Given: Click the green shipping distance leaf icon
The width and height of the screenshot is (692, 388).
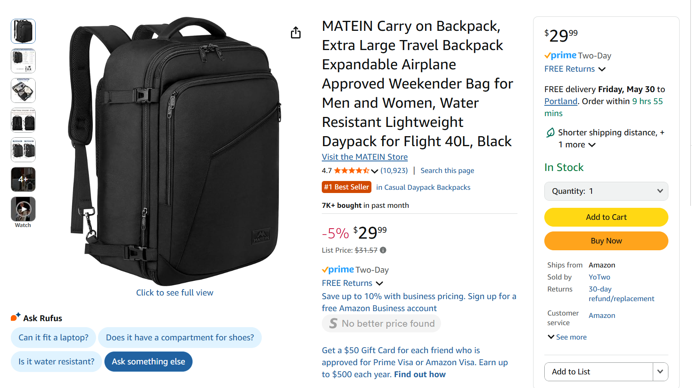Looking at the screenshot, I should click(551, 132).
